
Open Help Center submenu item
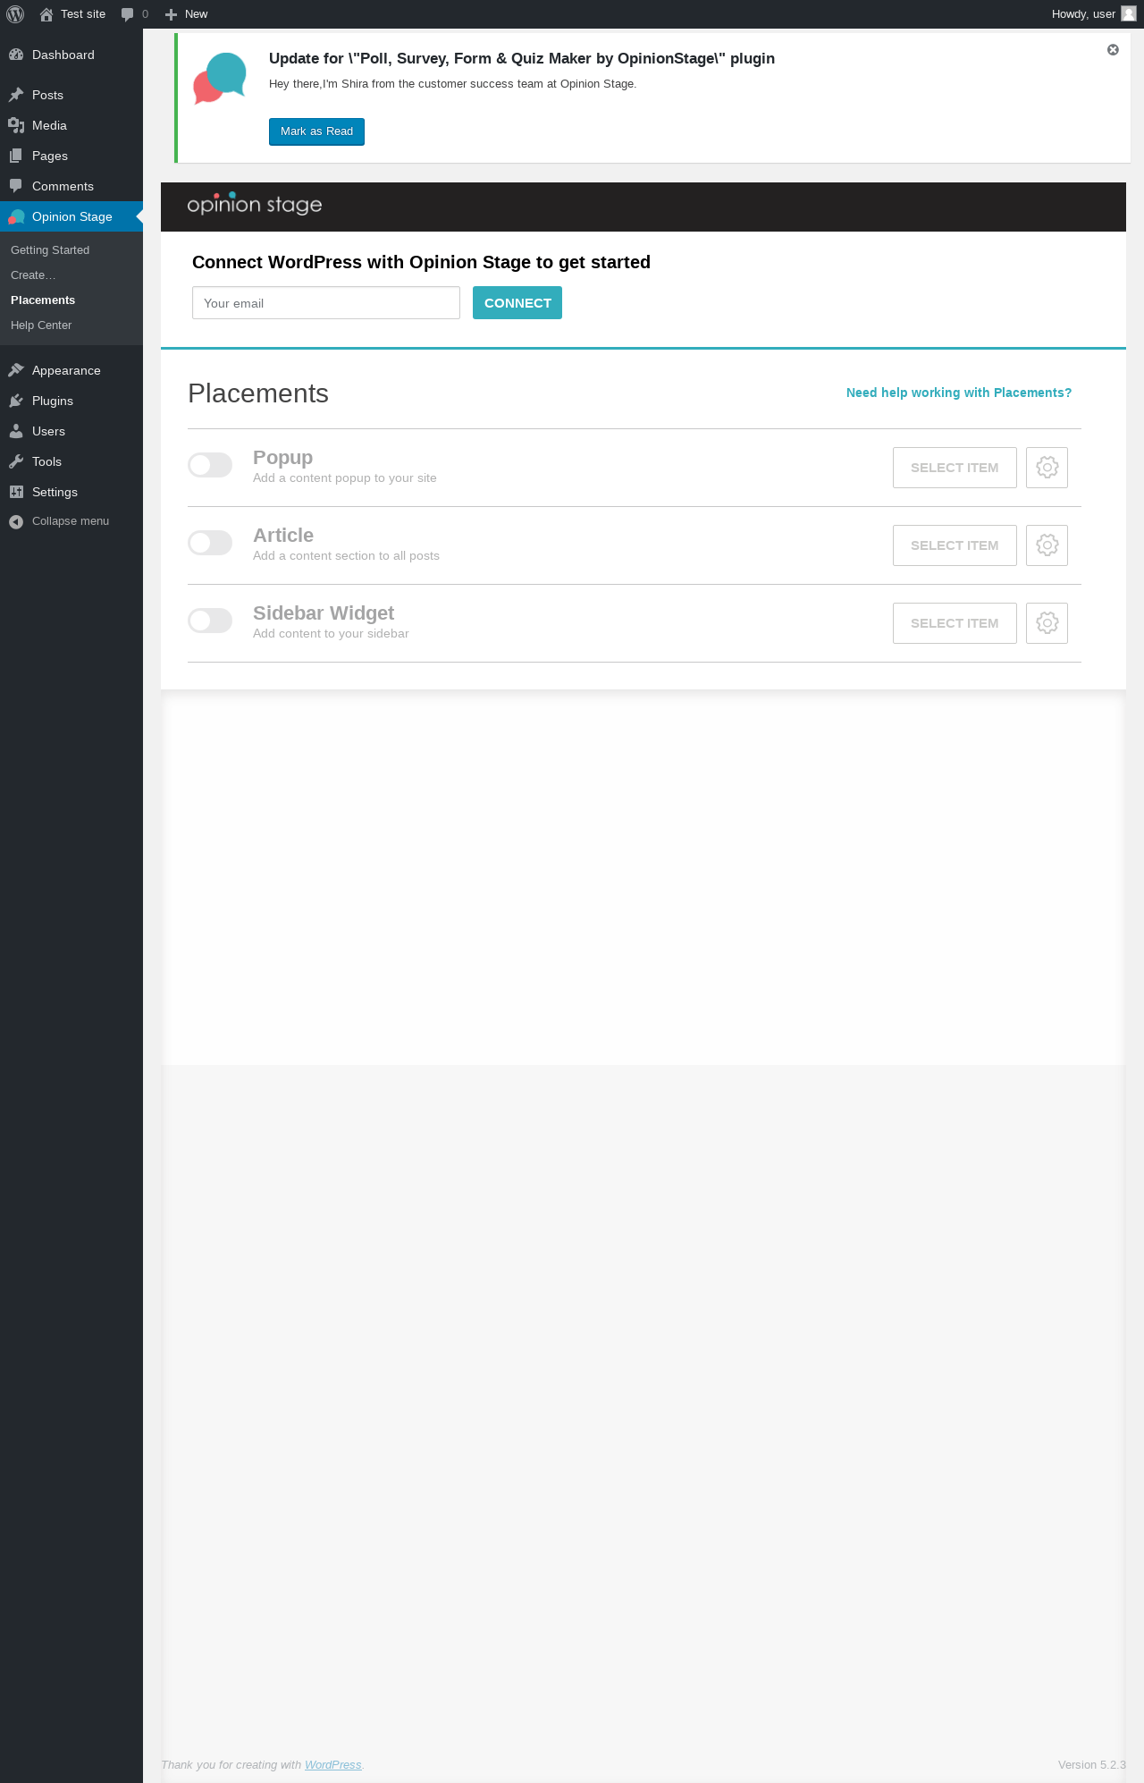(x=41, y=325)
